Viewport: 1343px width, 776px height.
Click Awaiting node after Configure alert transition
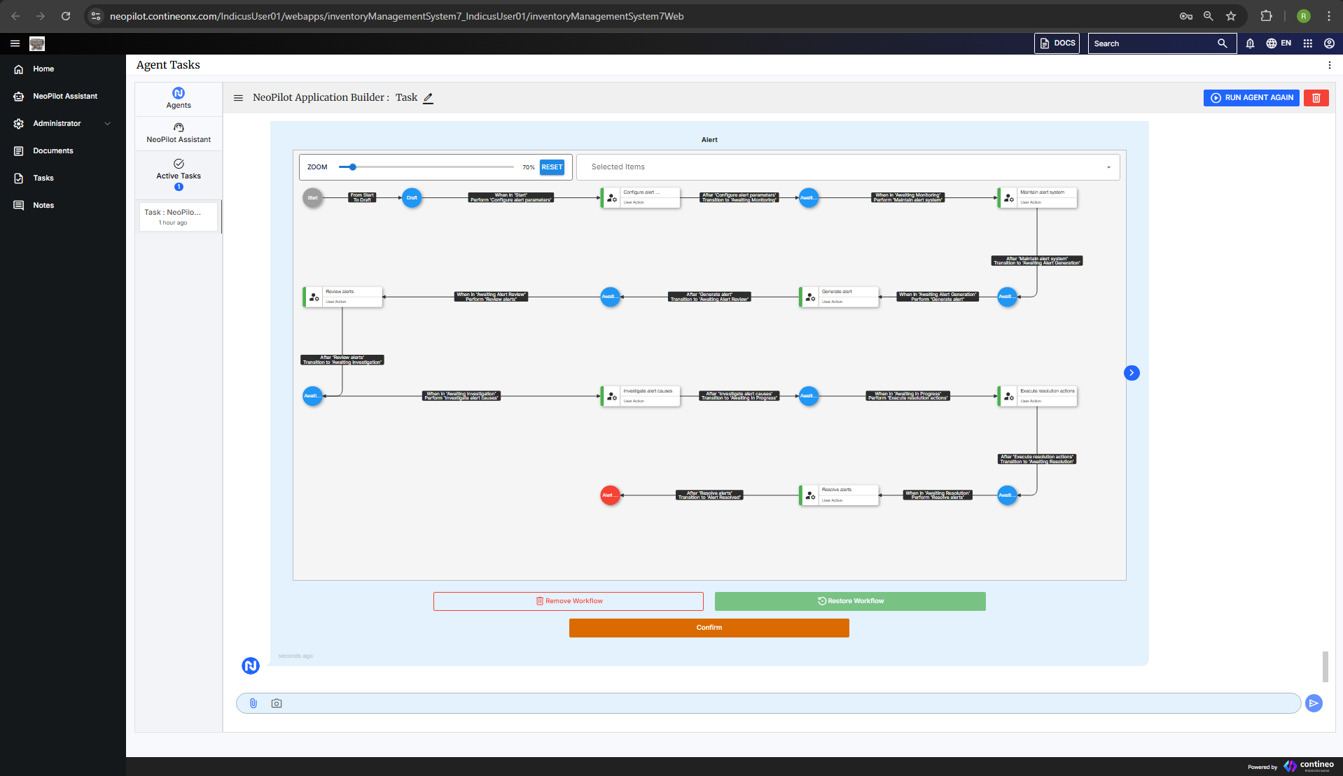809,198
